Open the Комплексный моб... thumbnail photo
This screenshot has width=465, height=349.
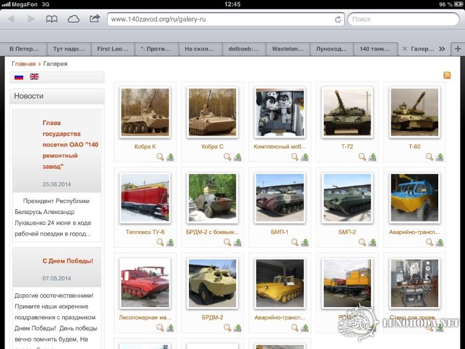280,112
